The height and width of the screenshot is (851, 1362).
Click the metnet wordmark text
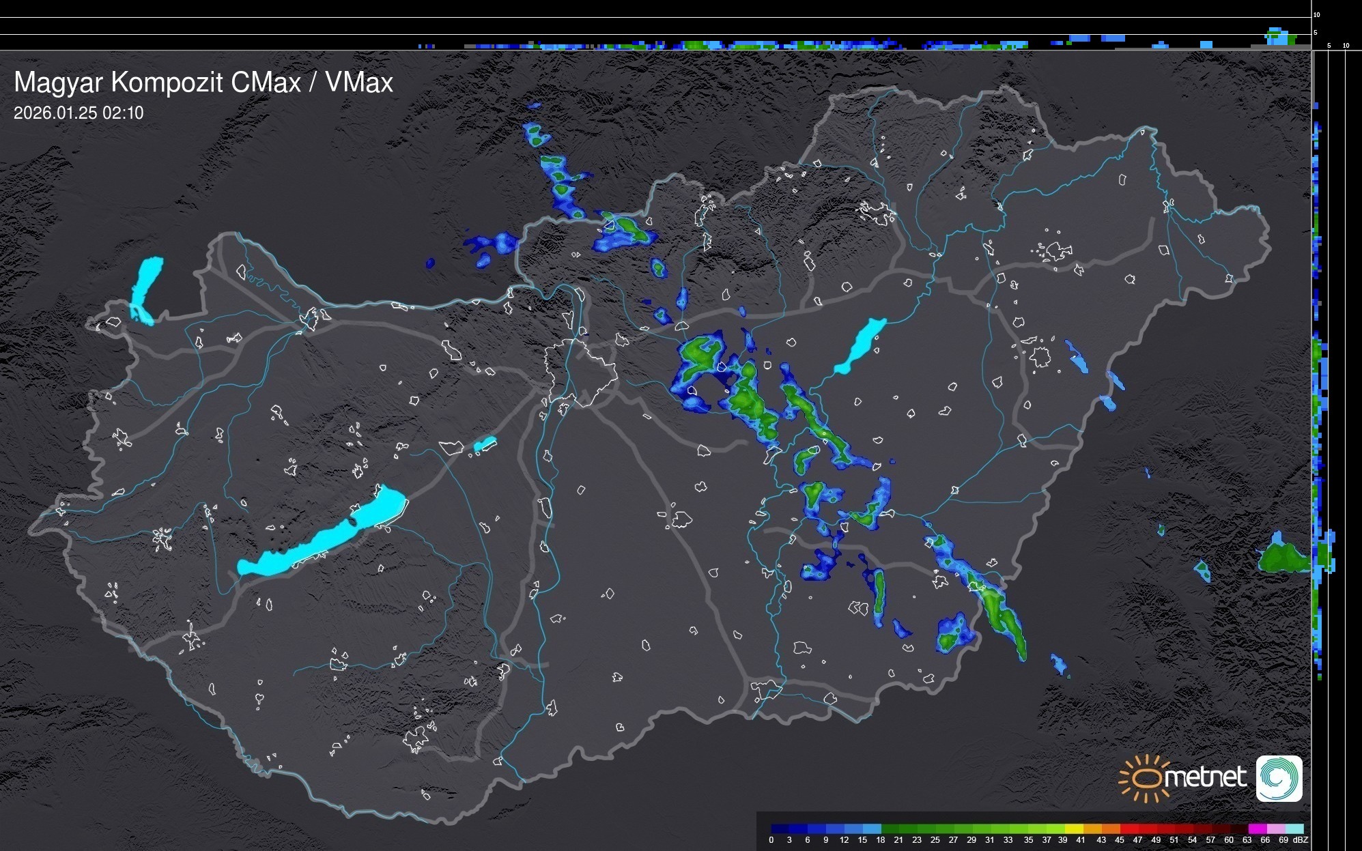tap(1205, 778)
